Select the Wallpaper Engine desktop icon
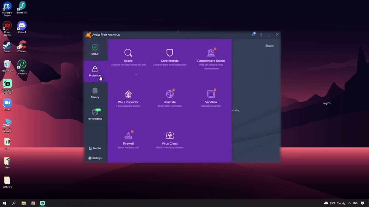This screenshot has height=207, width=369. click(x=7, y=9)
